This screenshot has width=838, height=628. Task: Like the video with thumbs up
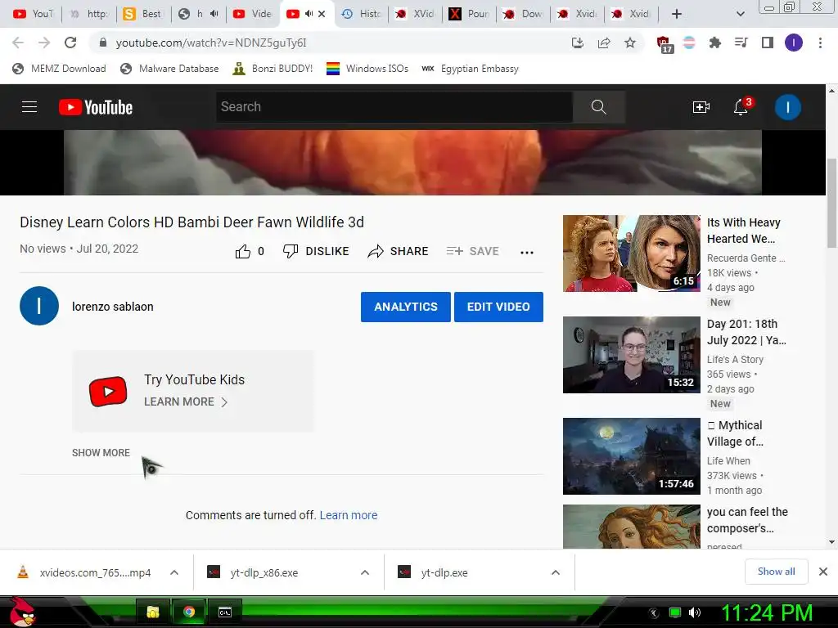pyautogui.click(x=242, y=252)
